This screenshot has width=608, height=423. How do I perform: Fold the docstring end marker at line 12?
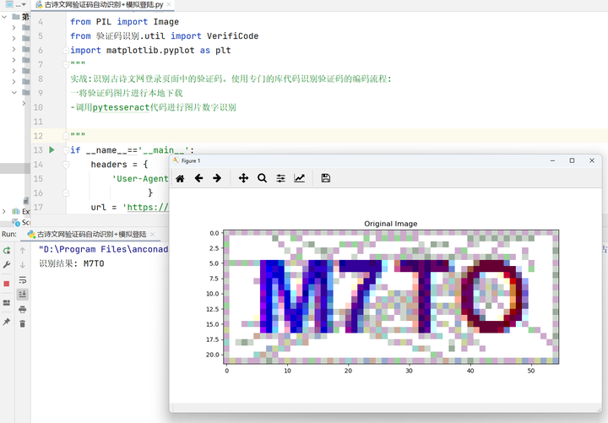tap(66, 136)
